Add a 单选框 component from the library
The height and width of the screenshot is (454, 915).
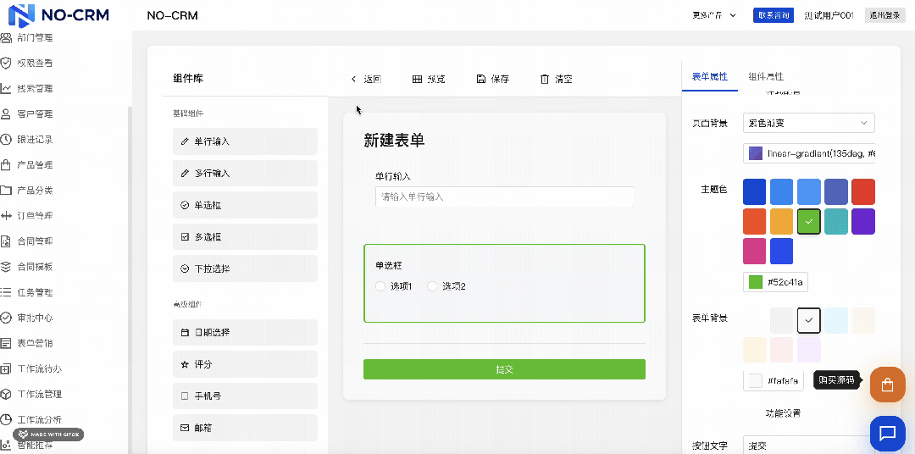[245, 206]
